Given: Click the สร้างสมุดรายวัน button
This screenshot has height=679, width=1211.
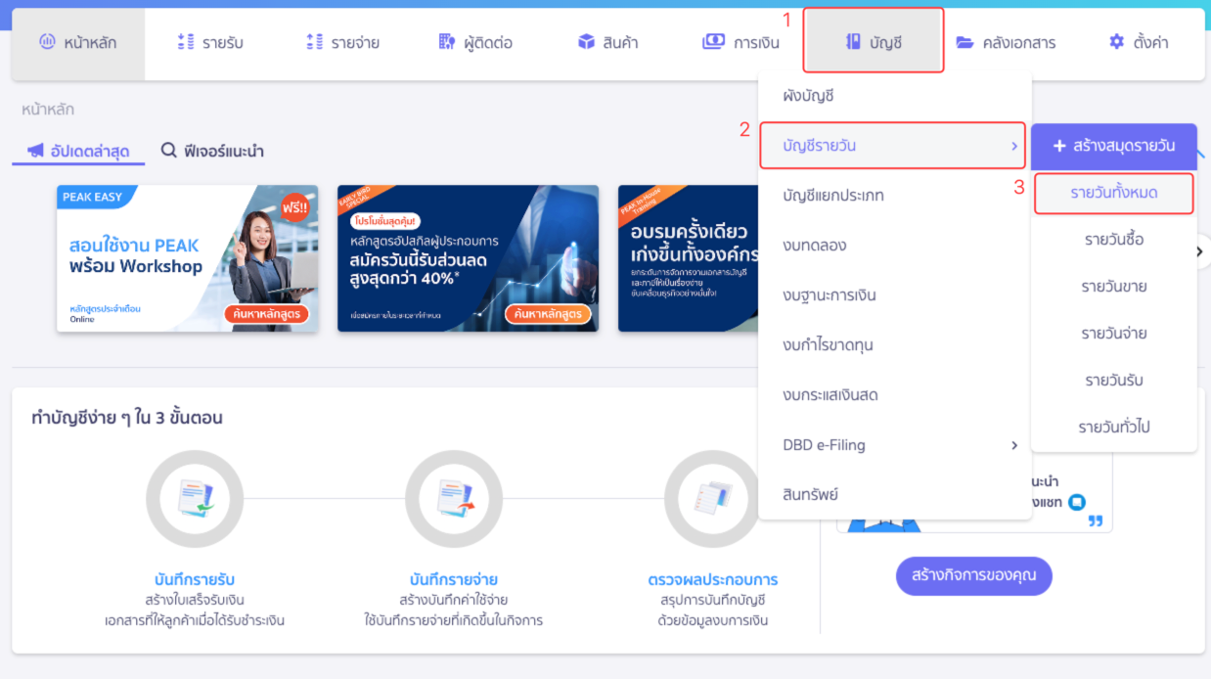Looking at the screenshot, I should [x=1113, y=146].
